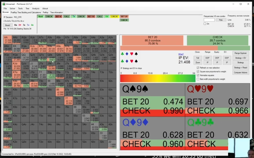
Task: Click the OOP button under Range
Action: [x=207, y=58]
